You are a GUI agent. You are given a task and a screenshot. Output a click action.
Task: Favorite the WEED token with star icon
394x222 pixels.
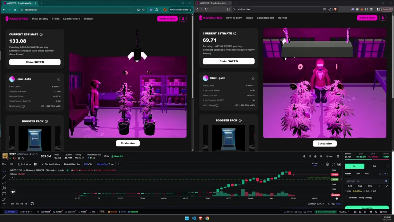tap(37, 154)
